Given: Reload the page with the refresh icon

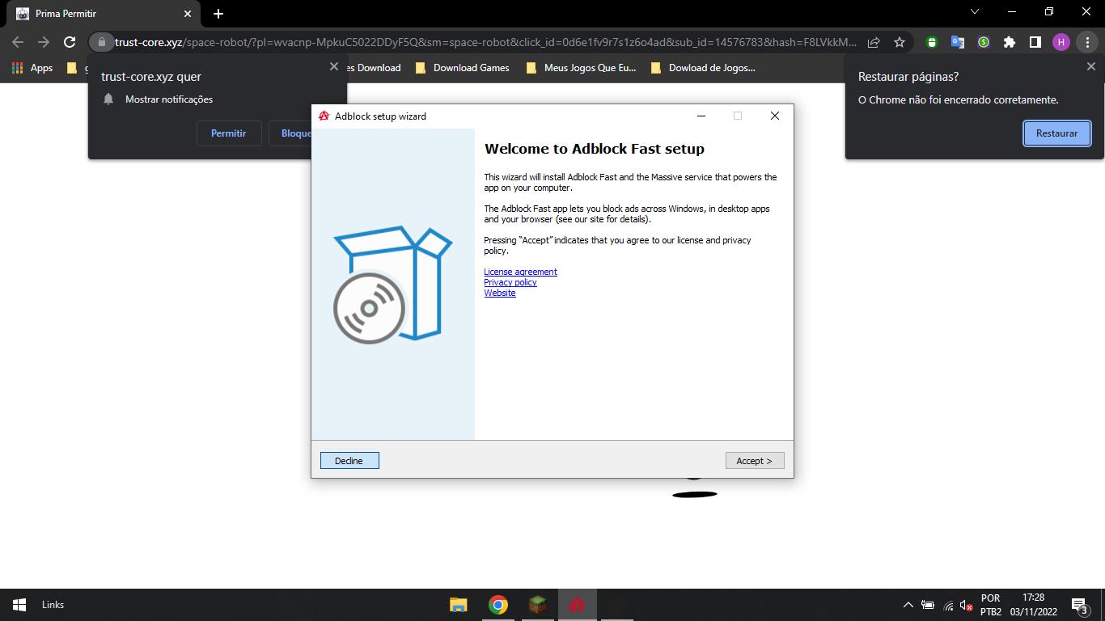Looking at the screenshot, I should (x=70, y=42).
